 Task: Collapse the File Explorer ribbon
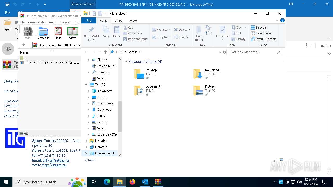(x=277, y=20)
